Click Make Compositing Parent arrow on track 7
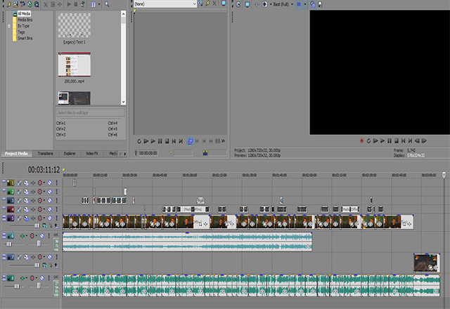The width and height of the screenshot is (450, 309). point(56,265)
